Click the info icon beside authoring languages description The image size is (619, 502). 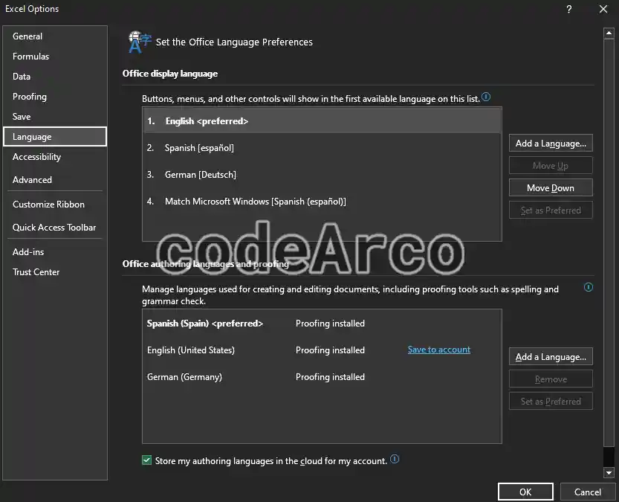point(589,287)
